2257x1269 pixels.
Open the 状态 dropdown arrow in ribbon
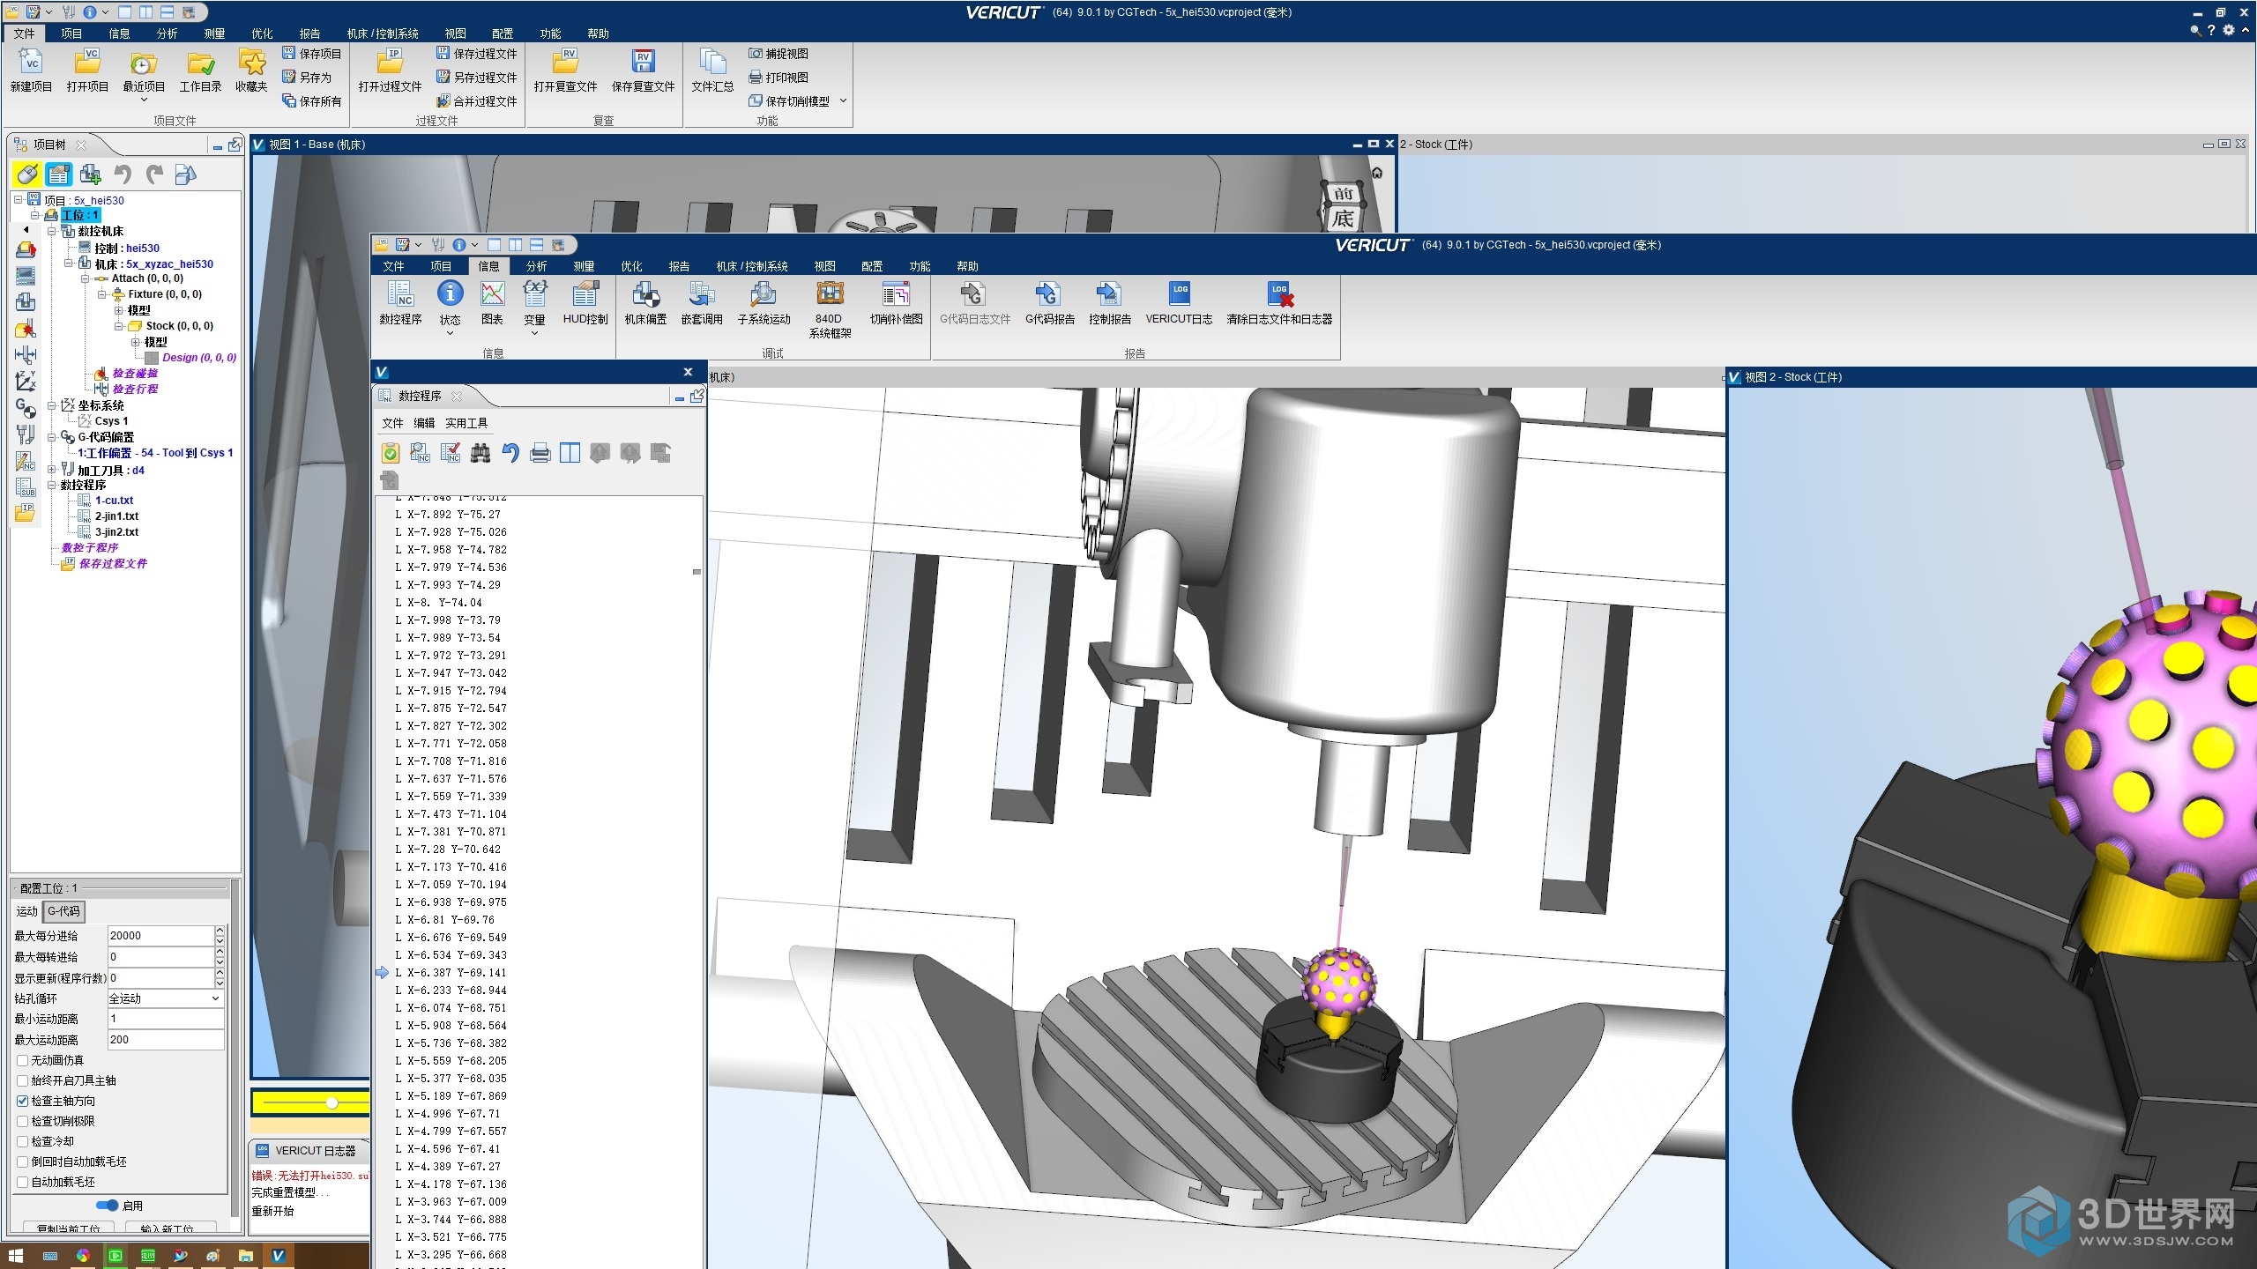click(x=450, y=333)
